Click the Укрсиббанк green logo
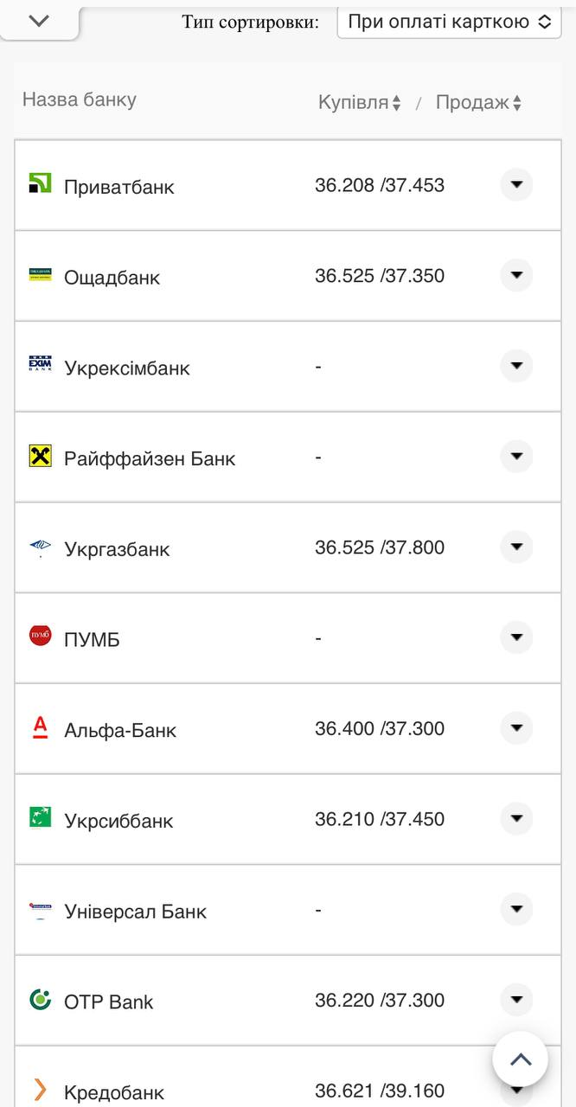The width and height of the screenshot is (576, 1107). pos(41,817)
